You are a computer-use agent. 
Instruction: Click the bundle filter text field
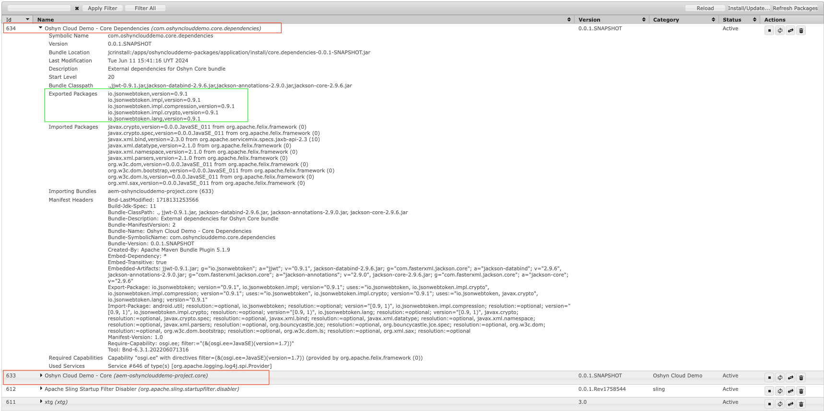[39, 8]
